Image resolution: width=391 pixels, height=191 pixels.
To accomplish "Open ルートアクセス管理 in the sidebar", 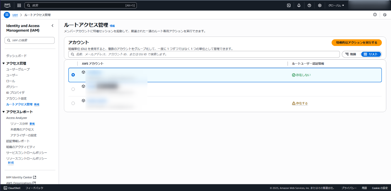I will (x=19, y=104).
